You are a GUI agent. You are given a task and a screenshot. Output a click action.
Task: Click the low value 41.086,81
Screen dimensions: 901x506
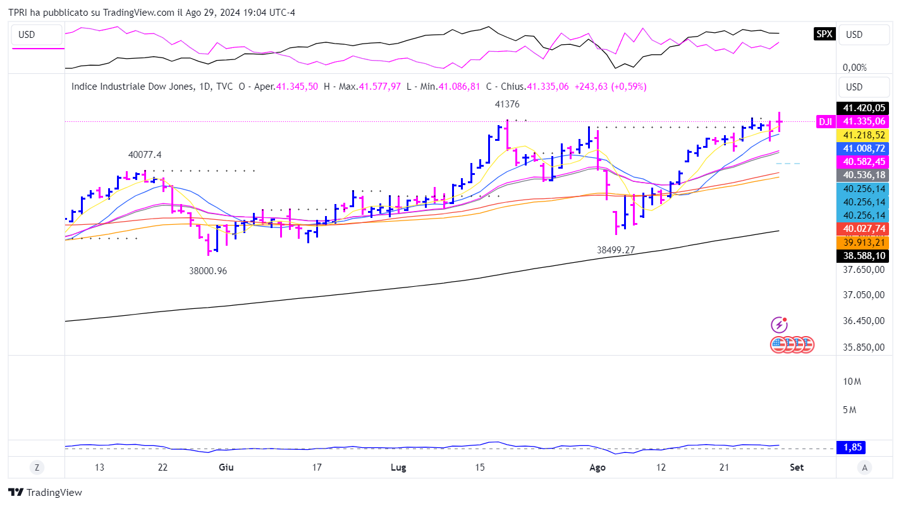460,87
